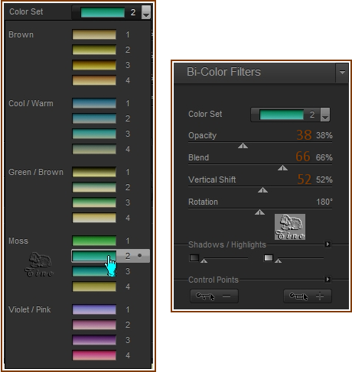Expand the Shadows / Highlights section arrow
Screen dimensions: 352x372
point(328,244)
